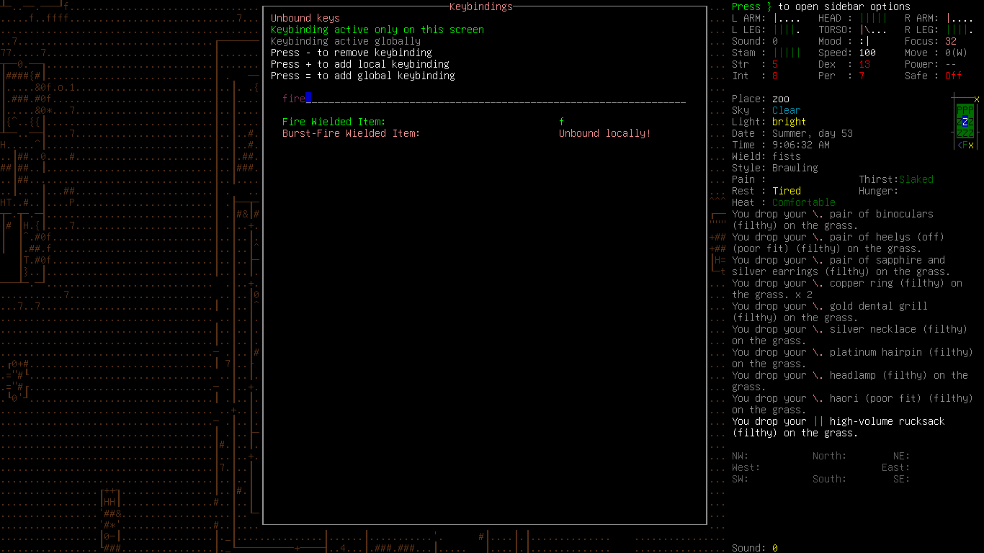The height and width of the screenshot is (553, 984).
Task: Click 'Press = to add global keybinding' hint
Action: pyautogui.click(x=363, y=76)
